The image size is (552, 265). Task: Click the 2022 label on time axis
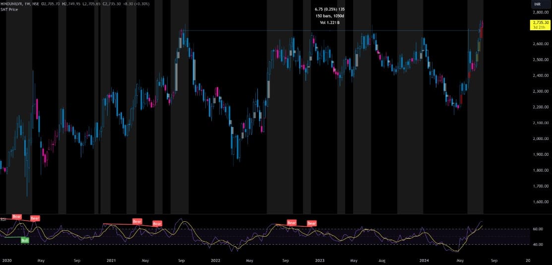(x=215, y=260)
